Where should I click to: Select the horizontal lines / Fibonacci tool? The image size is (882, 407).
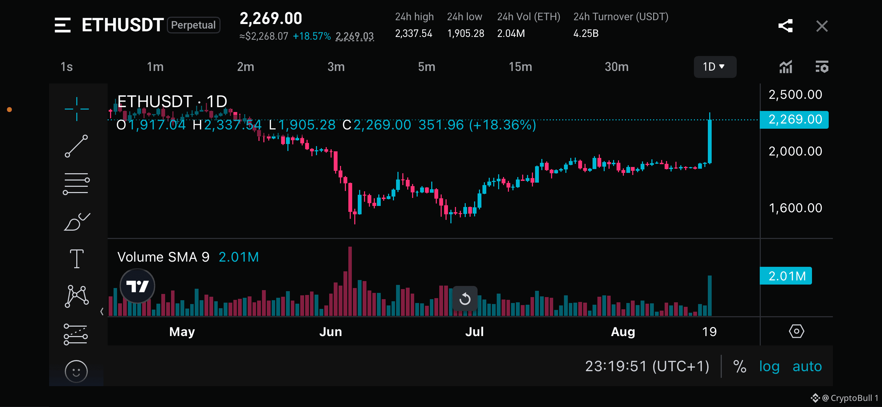click(76, 184)
